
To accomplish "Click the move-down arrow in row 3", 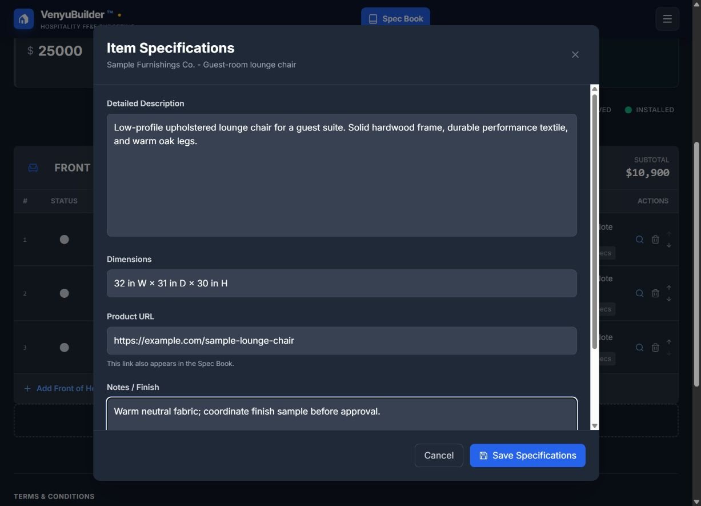I will click(x=669, y=353).
